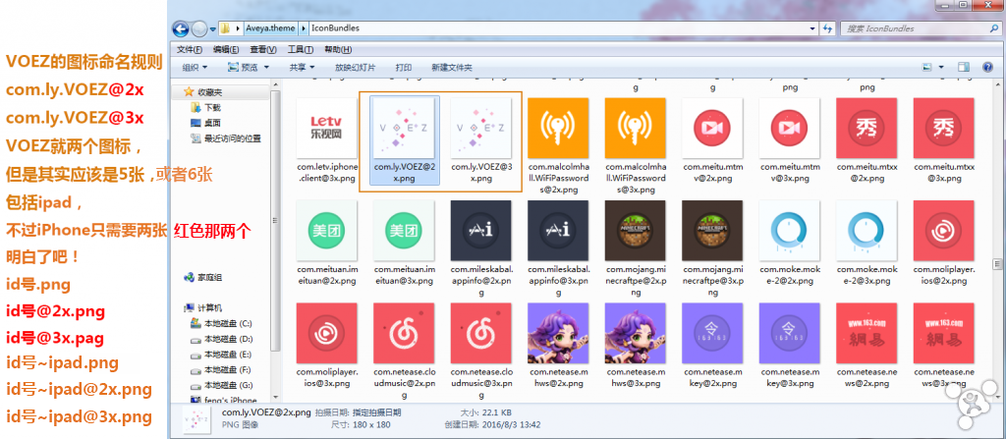This screenshot has height=439, width=1006.
Task: Select the com.mojang.minecraftpe@2x.png icon
Action: pyautogui.click(x=636, y=231)
